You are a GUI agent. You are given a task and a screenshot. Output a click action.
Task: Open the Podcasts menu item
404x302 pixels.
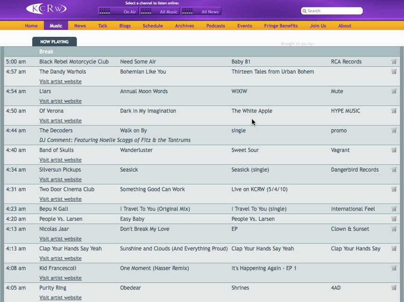pyautogui.click(x=216, y=26)
